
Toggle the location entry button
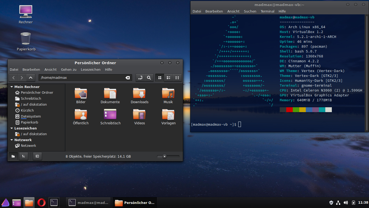tap(140, 78)
